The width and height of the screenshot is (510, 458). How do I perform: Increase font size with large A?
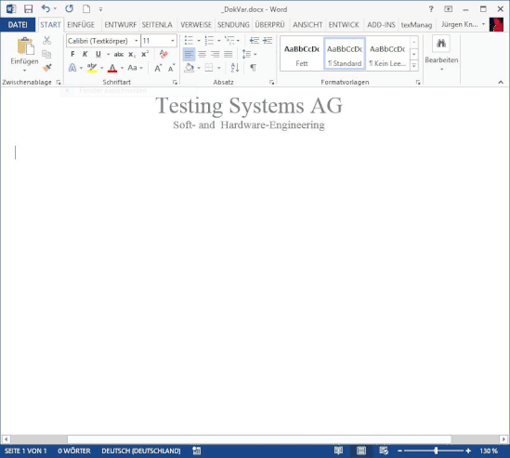158,68
